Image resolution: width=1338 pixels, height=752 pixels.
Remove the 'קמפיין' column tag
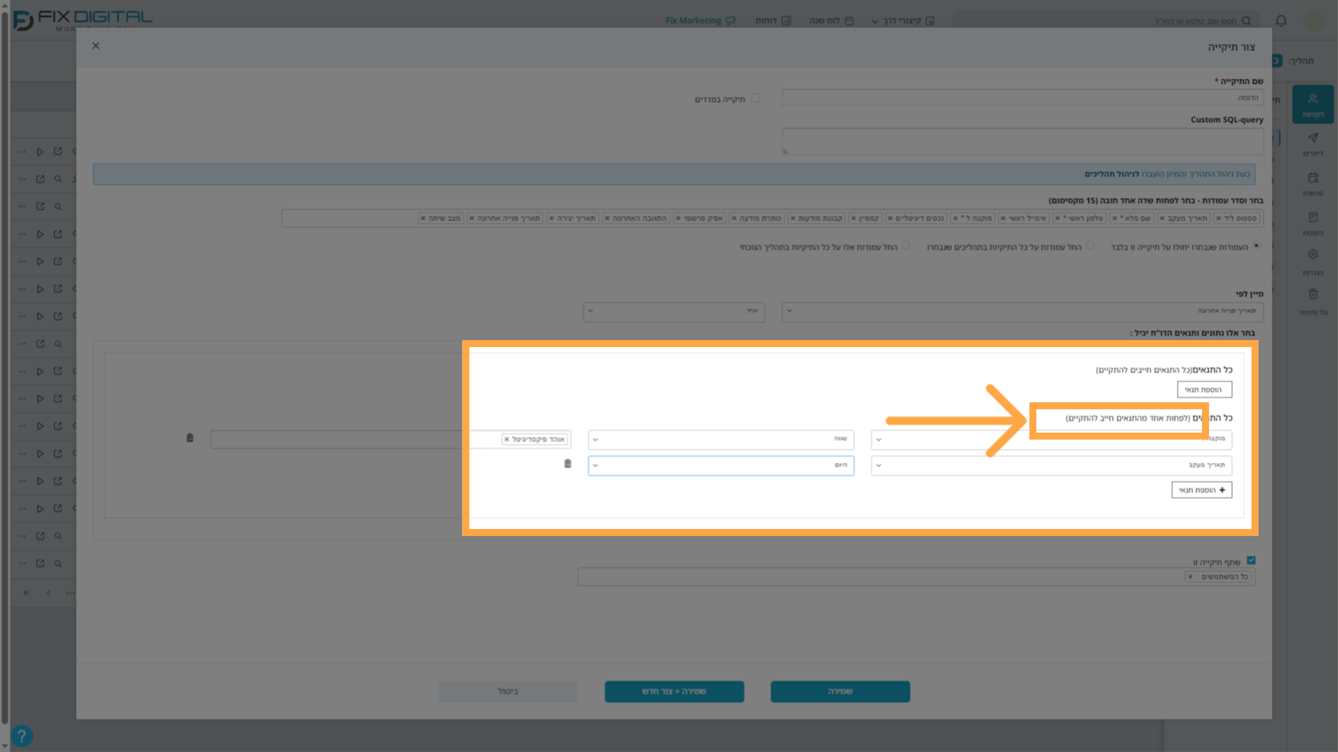click(x=853, y=219)
